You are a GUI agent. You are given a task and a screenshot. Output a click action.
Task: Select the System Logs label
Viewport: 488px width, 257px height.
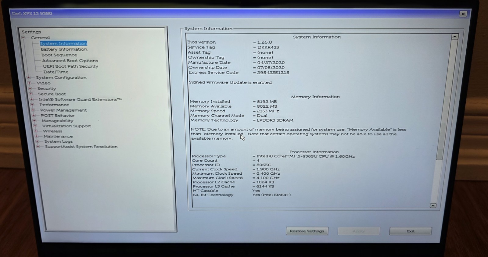[58, 141]
